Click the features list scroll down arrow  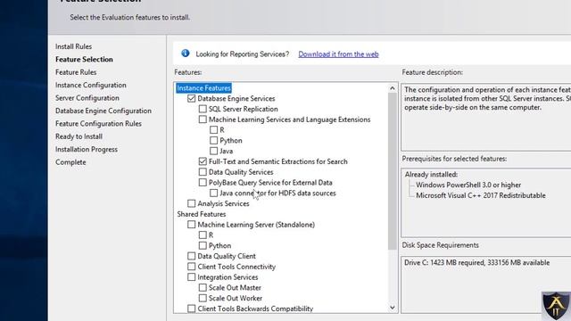[x=393, y=308]
